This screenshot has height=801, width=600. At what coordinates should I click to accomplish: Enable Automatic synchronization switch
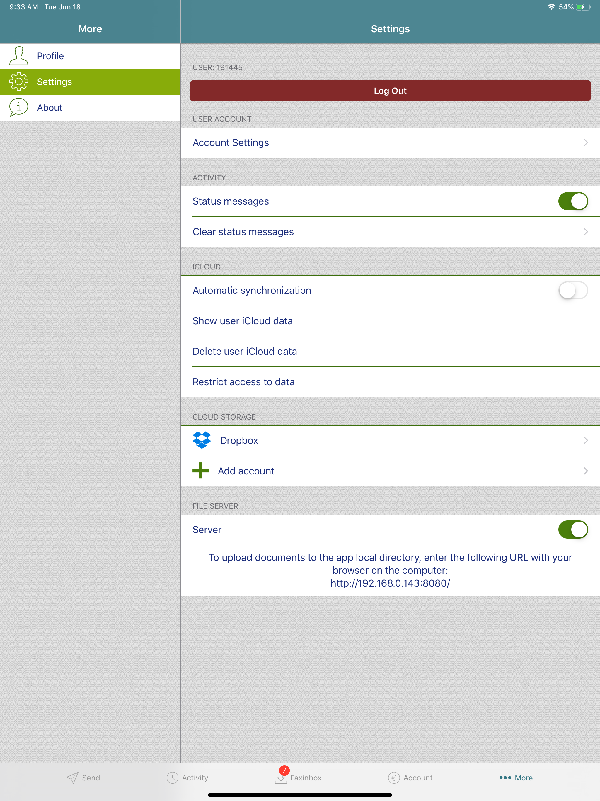tap(573, 291)
